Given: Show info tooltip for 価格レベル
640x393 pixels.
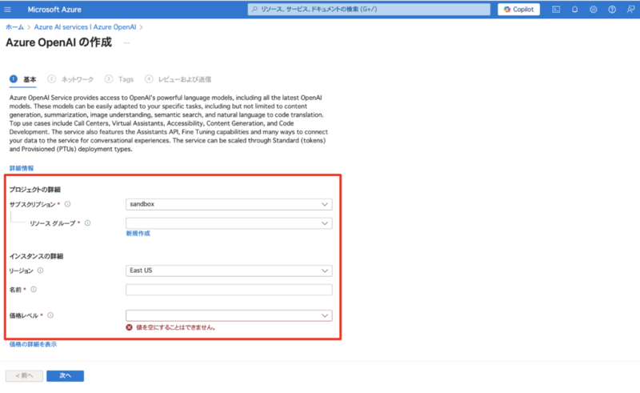Looking at the screenshot, I should tap(50, 315).
